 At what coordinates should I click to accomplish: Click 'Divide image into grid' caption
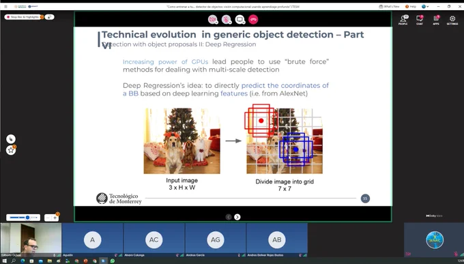(285, 181)
